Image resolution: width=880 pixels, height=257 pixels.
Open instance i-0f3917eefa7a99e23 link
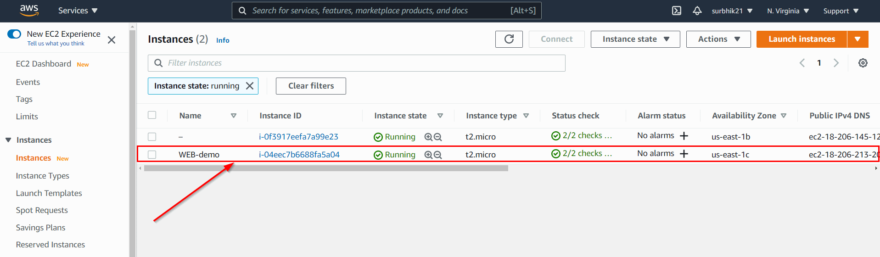click(x=298, y=137)
